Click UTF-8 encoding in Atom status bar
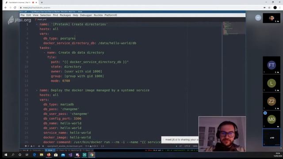Screen dimensions: 283x159 (x=187, y=146)
